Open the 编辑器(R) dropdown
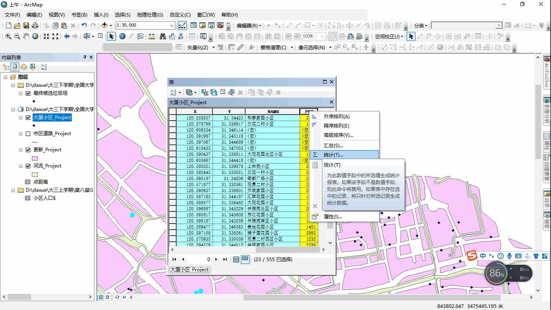 click(x=249, y=25)
